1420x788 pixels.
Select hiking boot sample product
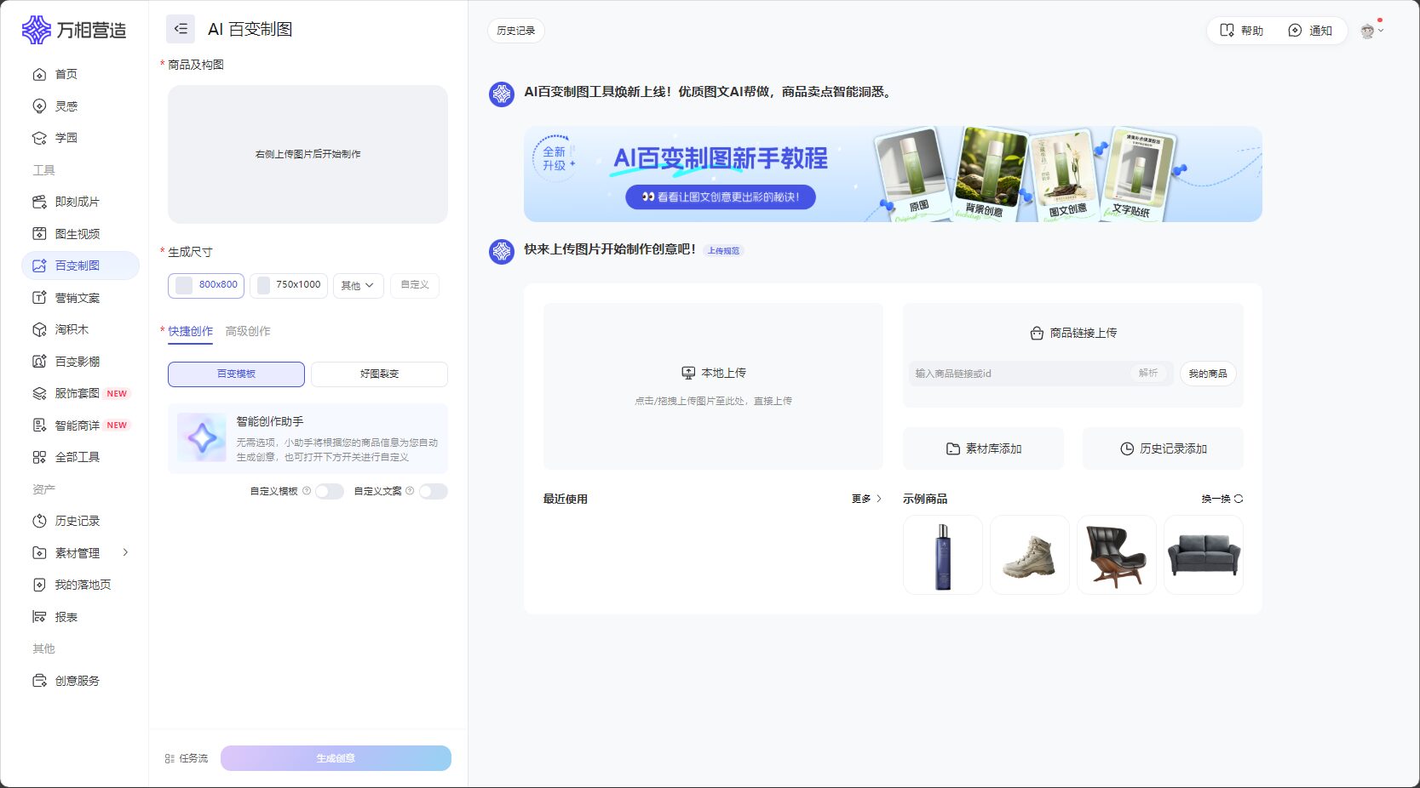[x=1030, y=555]
